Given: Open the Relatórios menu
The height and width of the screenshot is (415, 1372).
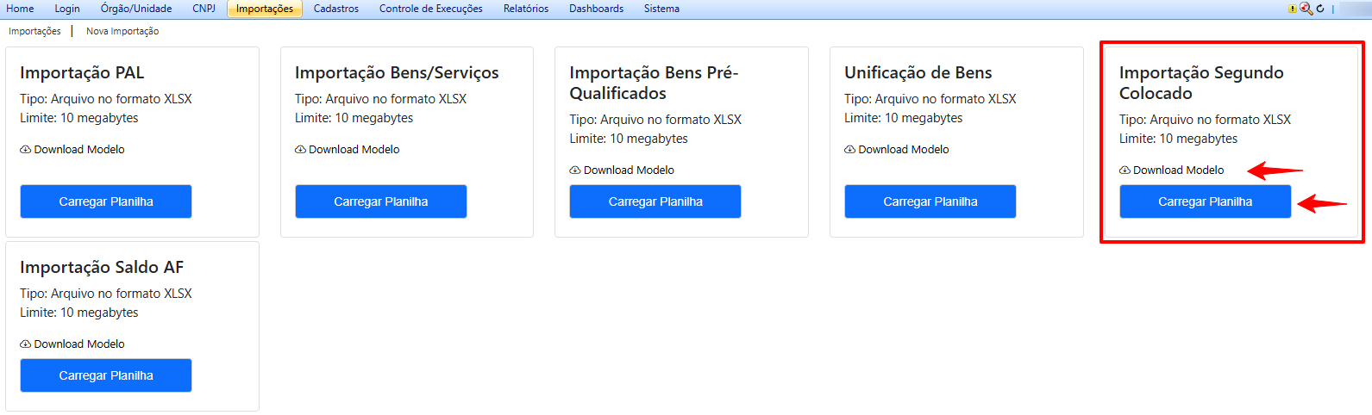Looking at the screenshot, I should point(525,9).
